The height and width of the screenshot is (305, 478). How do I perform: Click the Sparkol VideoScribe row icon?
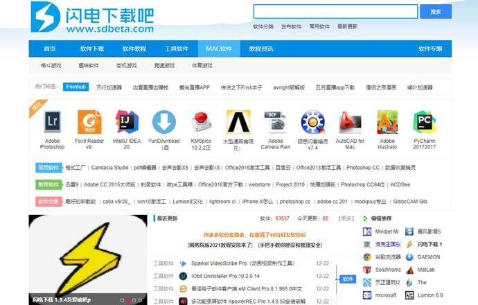click(183, 263)
